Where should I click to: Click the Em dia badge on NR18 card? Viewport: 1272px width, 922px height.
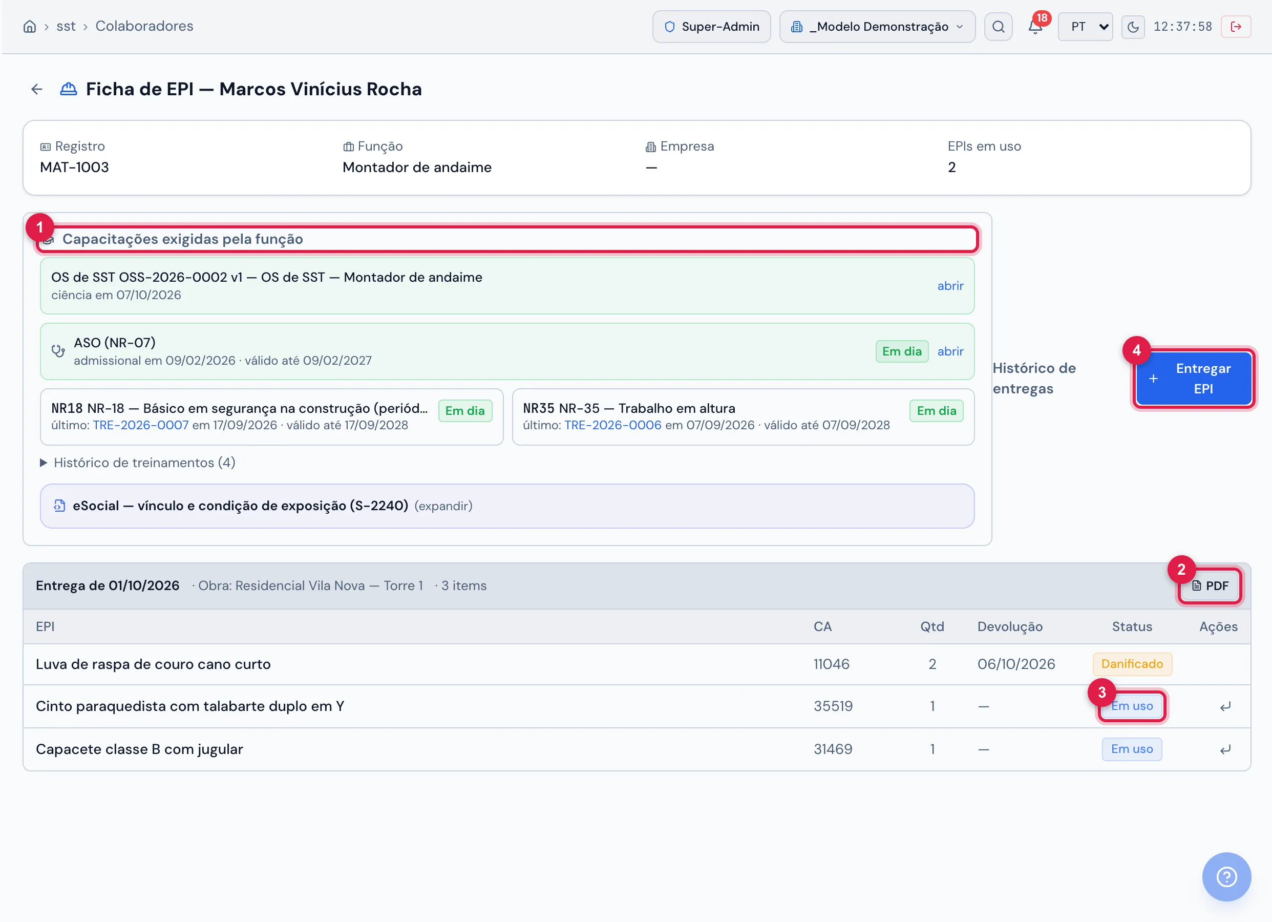pyautogui.click(x=465, y=411)
